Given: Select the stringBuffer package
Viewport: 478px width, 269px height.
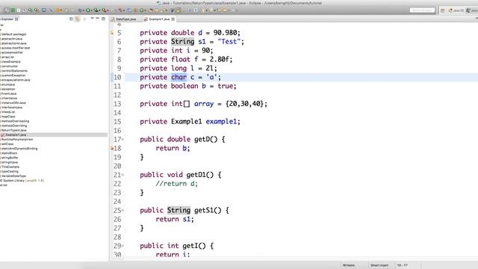Looking at the screenshot, I should click(10, 158).
